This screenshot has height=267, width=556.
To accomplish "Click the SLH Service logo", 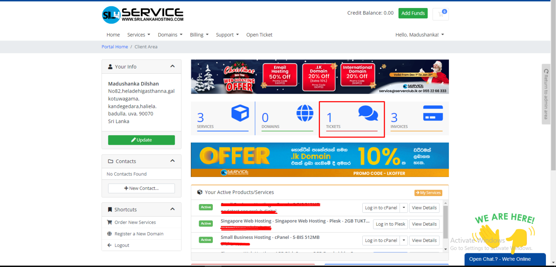I will pos(143,15).
